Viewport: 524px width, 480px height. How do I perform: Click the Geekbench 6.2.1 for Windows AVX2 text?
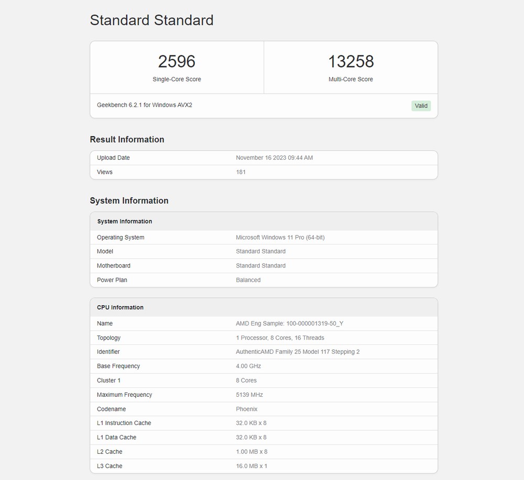tap(145, 105)
